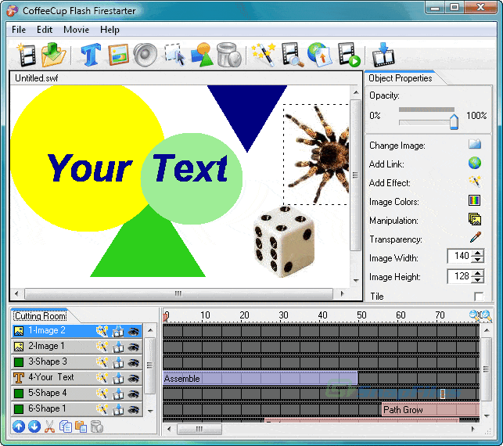Click the Add Text tool in toolbar

[x=91, y=55]
